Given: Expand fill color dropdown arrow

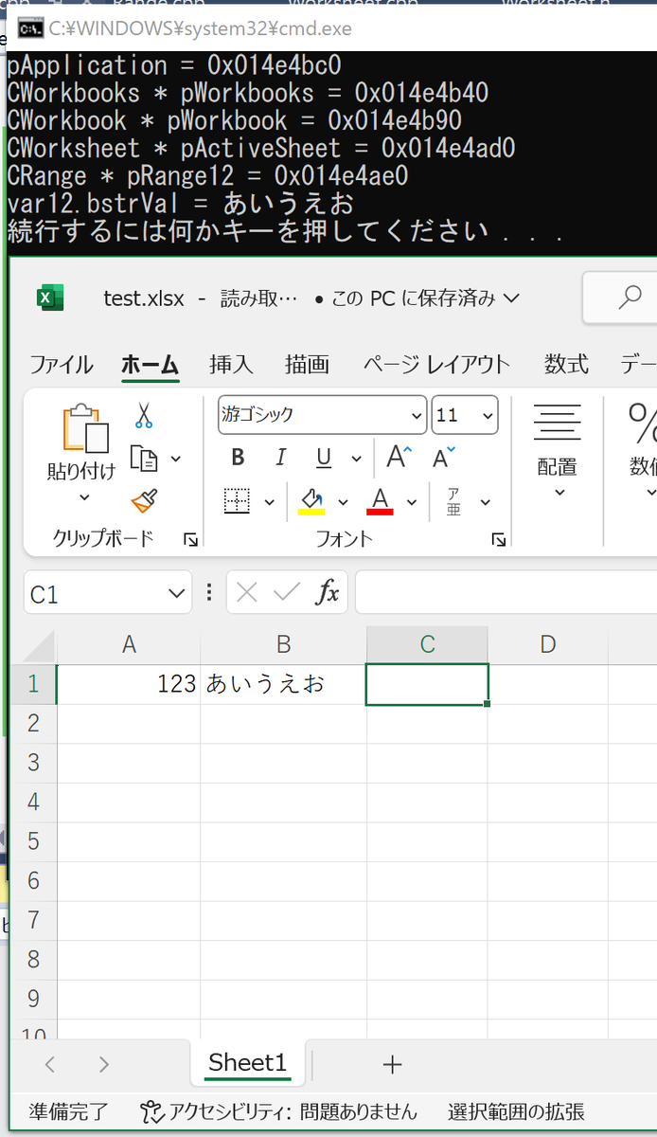Looking at the screenshot, I should (x=343, y=502).
